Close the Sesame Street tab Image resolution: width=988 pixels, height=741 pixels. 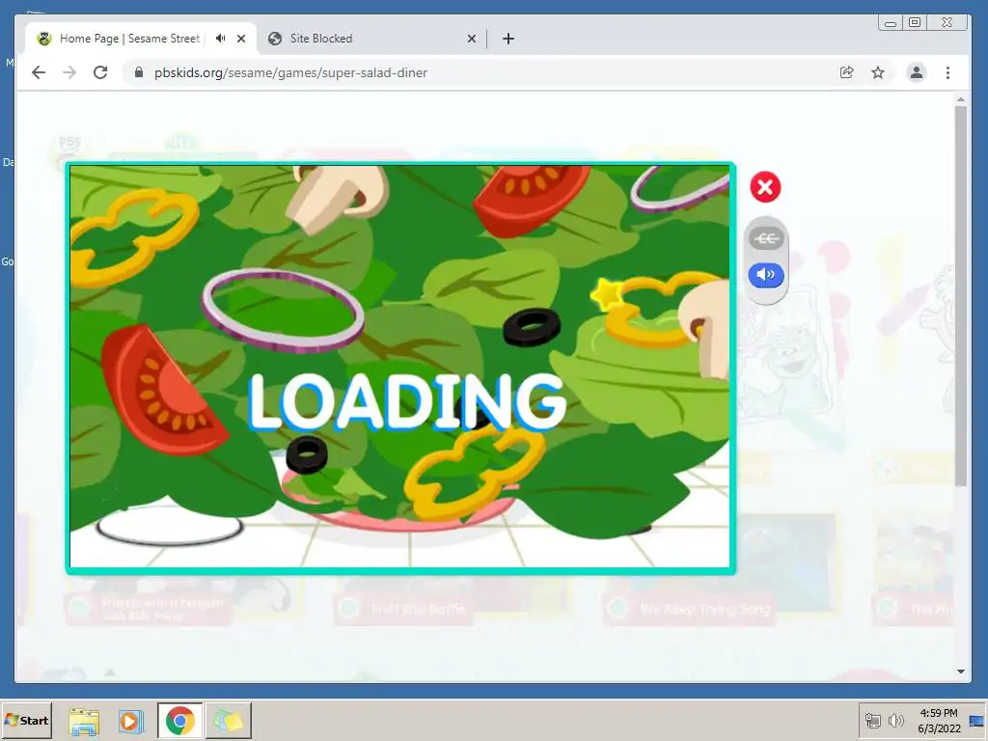tap(240, 39)
